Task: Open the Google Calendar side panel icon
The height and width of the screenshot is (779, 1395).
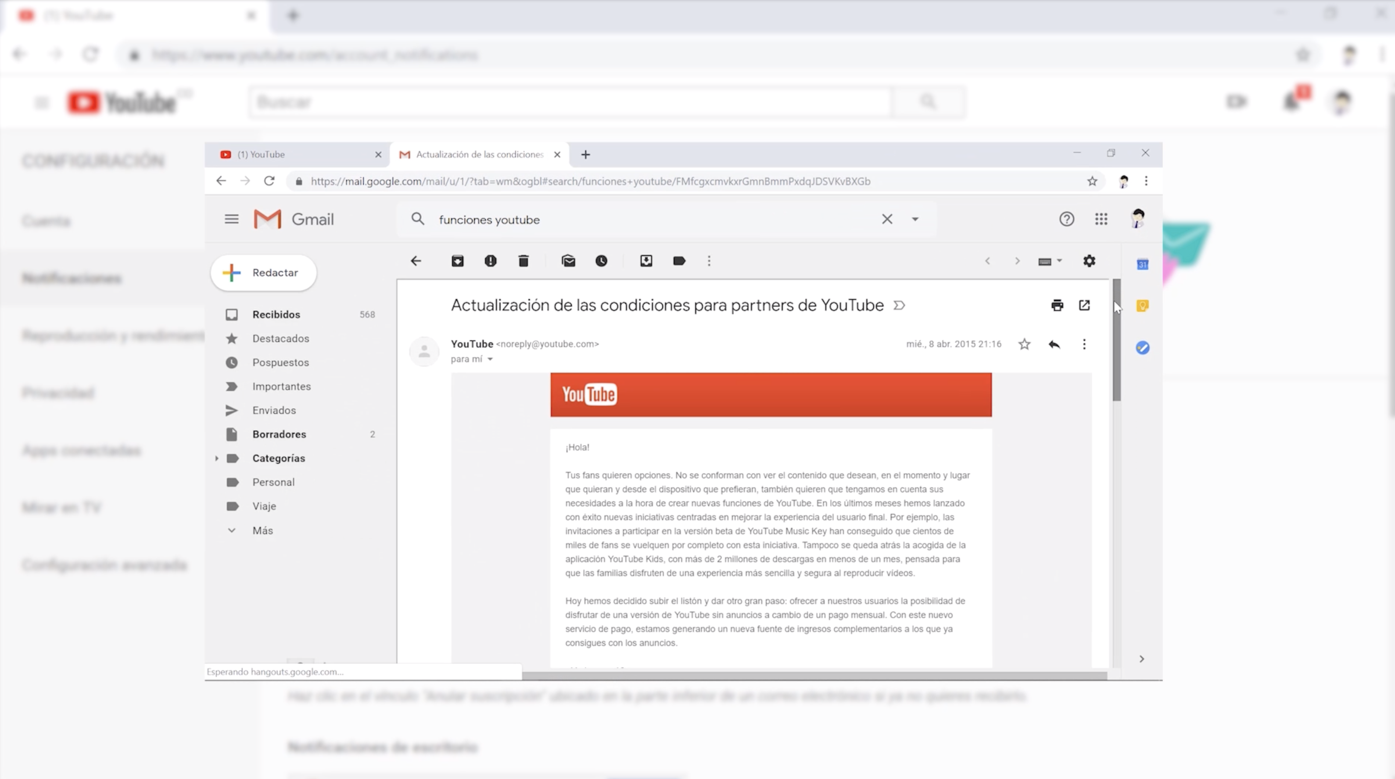Action: click(x=1142, y=265)
